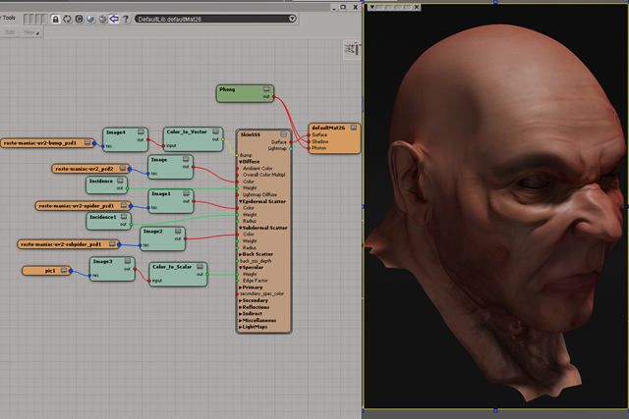
Task: Click the Surface input port on defaultMat26
Action: [x=311, y=134]
